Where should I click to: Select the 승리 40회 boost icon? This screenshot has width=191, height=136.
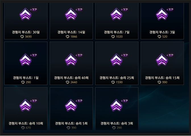pyautogui.click(x=71, y=60)
